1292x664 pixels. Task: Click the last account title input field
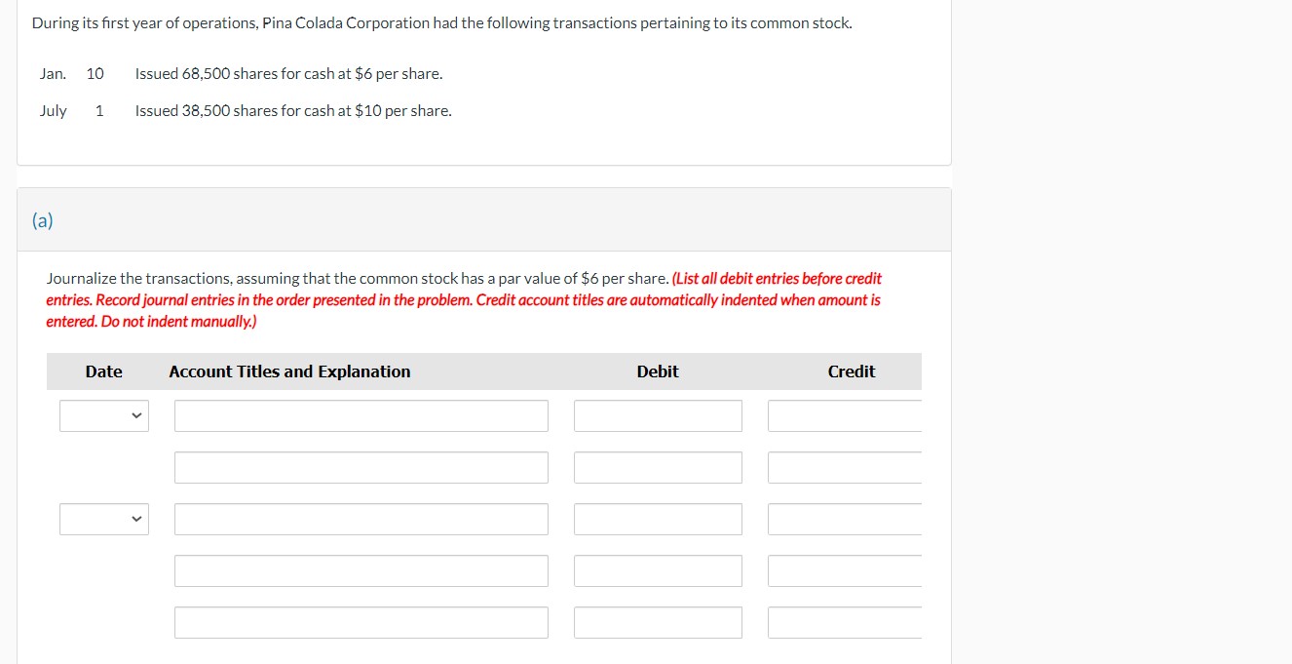[x=361, y=622]
